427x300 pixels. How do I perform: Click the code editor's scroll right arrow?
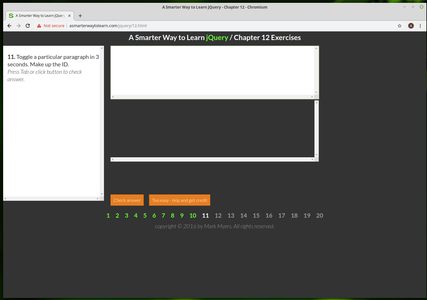coord(312,97)
